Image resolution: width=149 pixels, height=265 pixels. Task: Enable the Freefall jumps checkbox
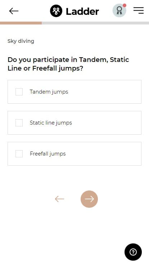(19, 154)
